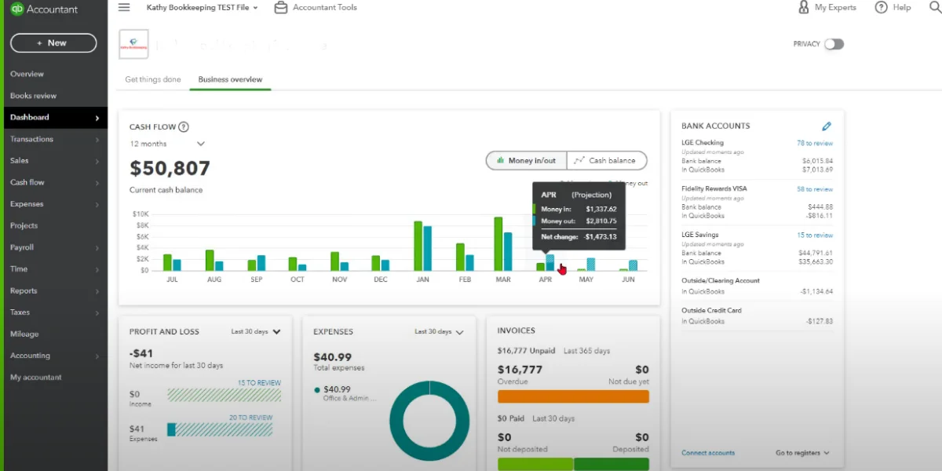This screenshot has width=942, height=471.
Task: Click the dark green Deposited bar
Action: coord(612,464)
